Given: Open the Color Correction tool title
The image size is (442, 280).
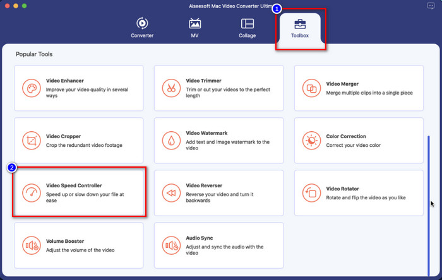Looking at the screenshot, I should (346, 136).
